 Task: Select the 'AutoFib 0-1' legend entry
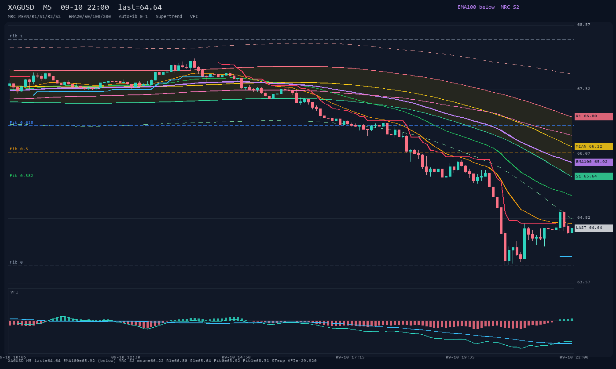133,17
